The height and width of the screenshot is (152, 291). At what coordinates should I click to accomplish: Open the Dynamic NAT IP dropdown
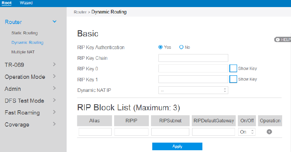coord(193,90)
